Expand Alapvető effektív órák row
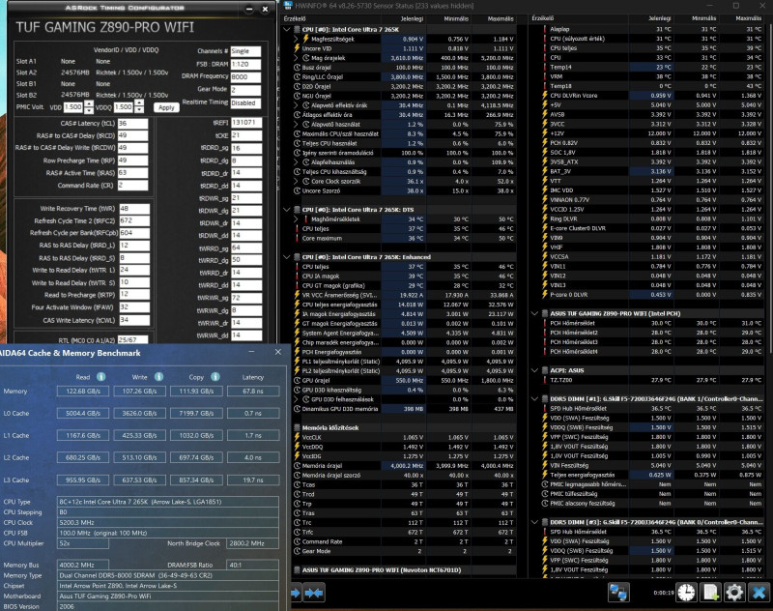This screenshot has width=773, height=611. [x=296, y=105]
